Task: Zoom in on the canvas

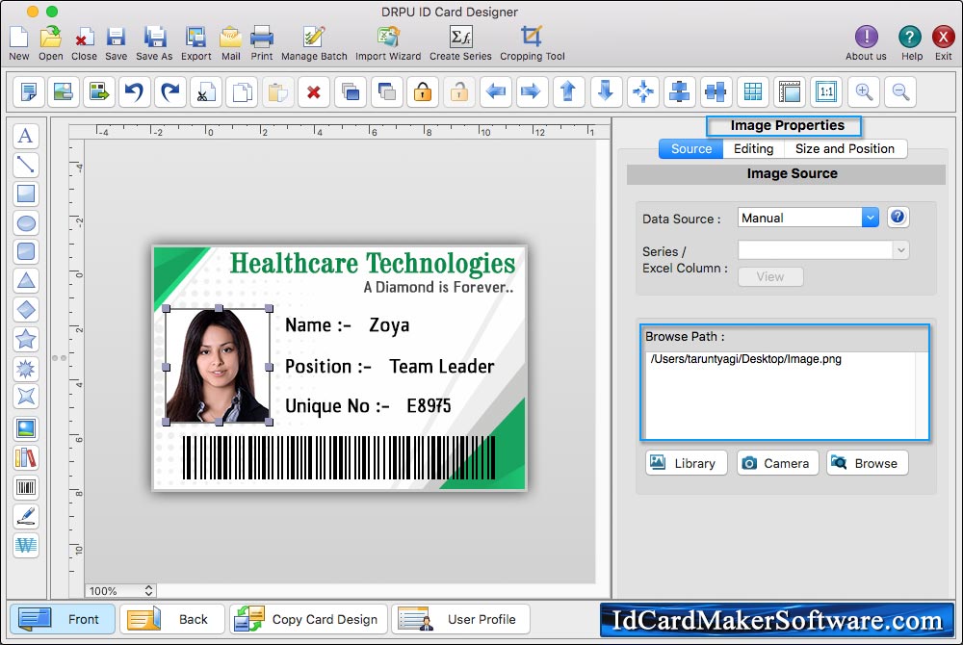Action: click(864, 92)
